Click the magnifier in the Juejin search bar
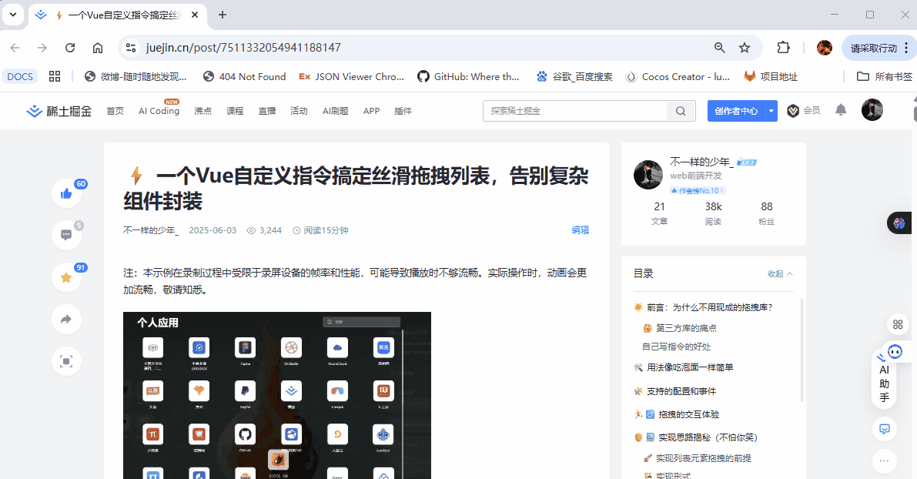 point(680,110)
